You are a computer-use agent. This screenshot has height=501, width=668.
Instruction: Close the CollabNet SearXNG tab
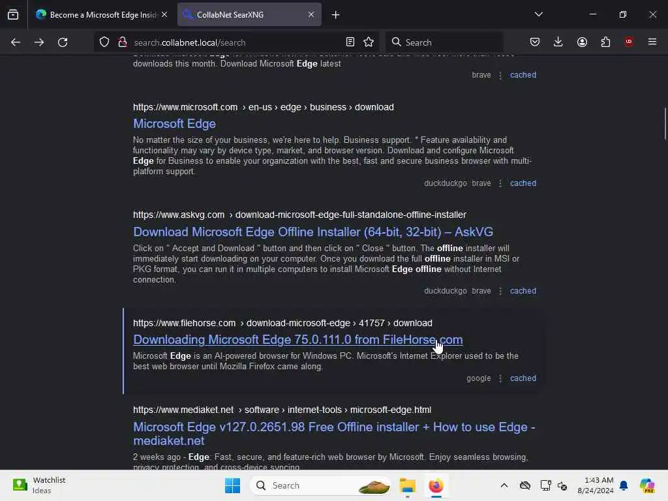[x=311, y=14]
